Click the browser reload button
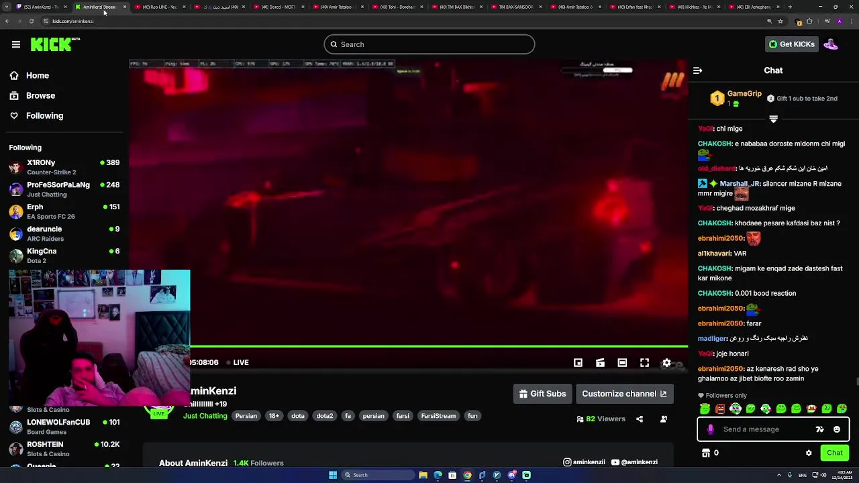 coord(31,21)
